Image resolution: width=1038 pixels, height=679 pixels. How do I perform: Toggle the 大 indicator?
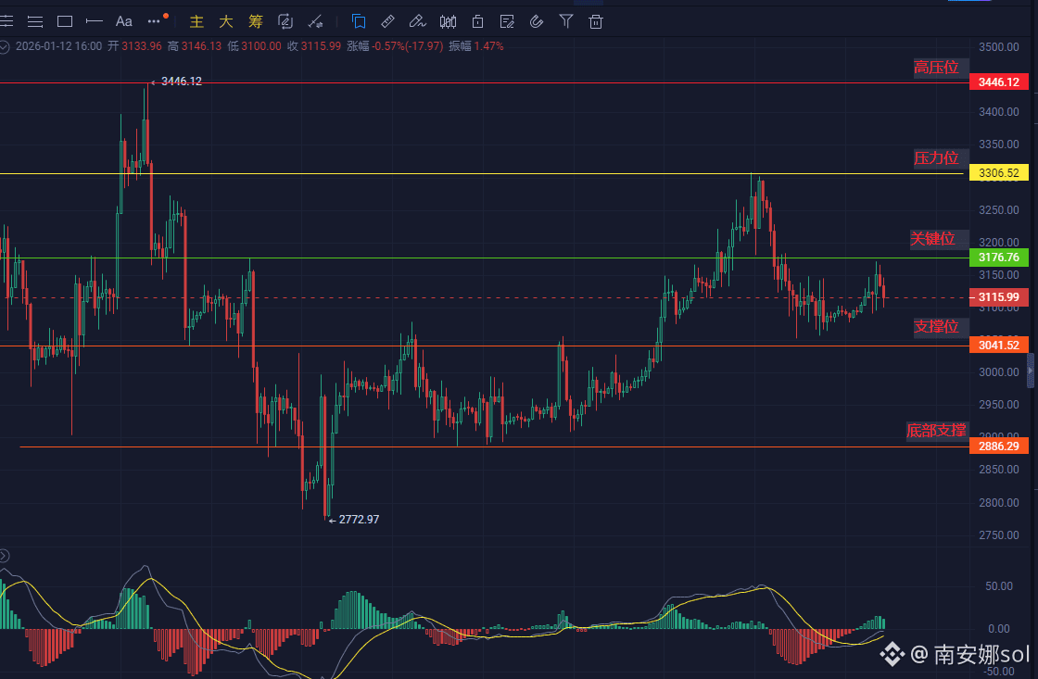click(226, 22)
